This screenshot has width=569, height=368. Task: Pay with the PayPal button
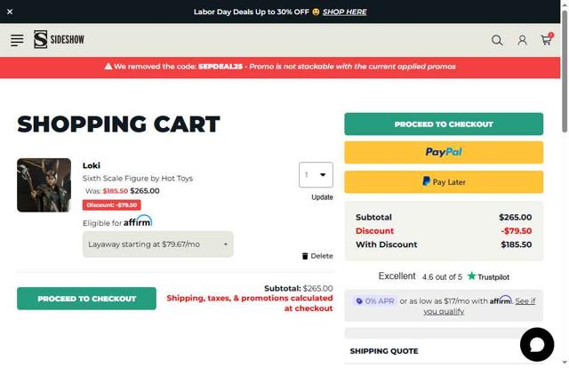point(444,152)
